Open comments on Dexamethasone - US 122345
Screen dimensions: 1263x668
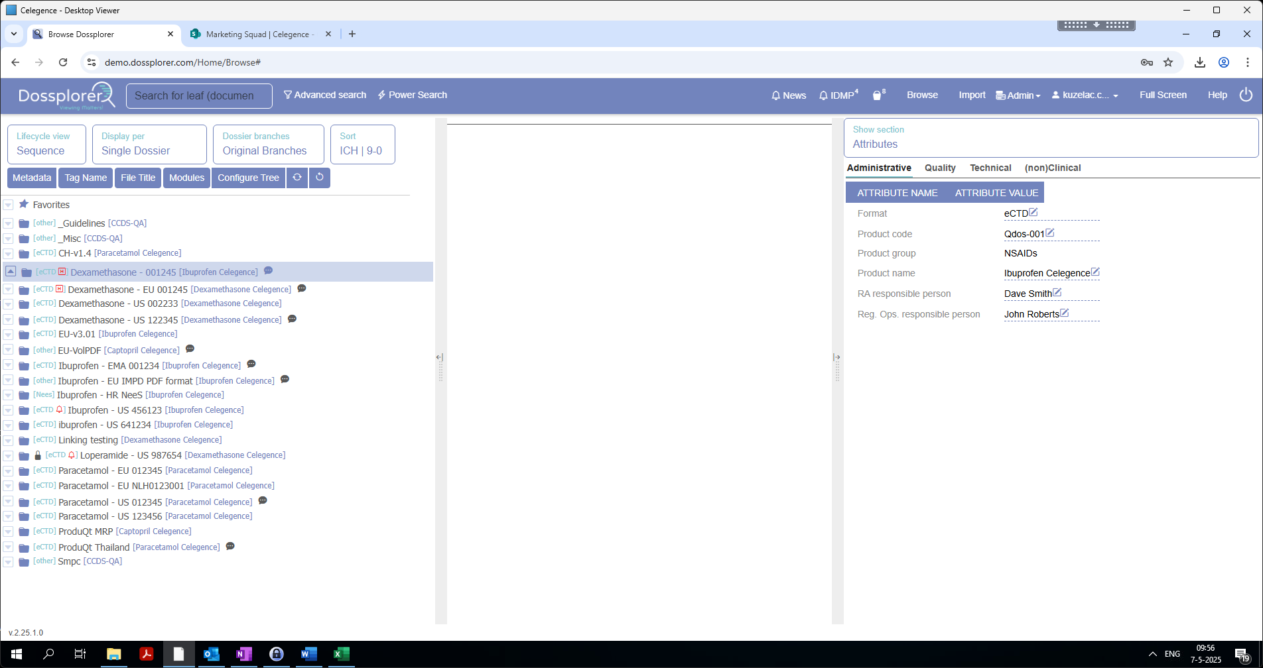(292, 319)
